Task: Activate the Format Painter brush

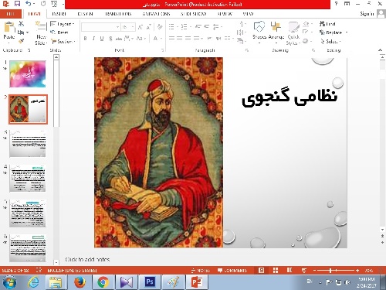Action: point(21,41)
